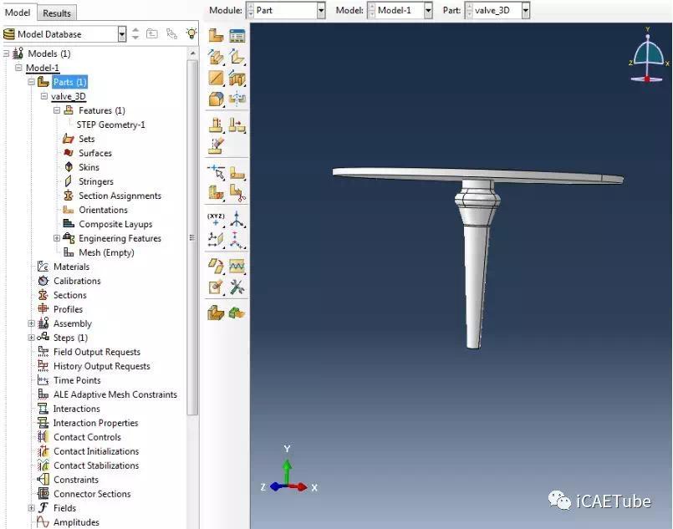Switch to the Model tab
Screen dimensions: 673x529
coord(18,13)
